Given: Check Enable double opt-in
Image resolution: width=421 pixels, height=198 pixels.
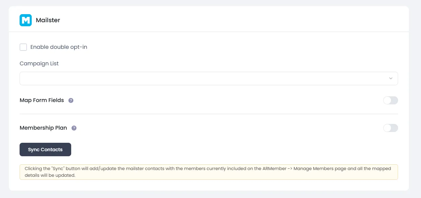Looking at the screenshot, I should click(x=23, y=47).
